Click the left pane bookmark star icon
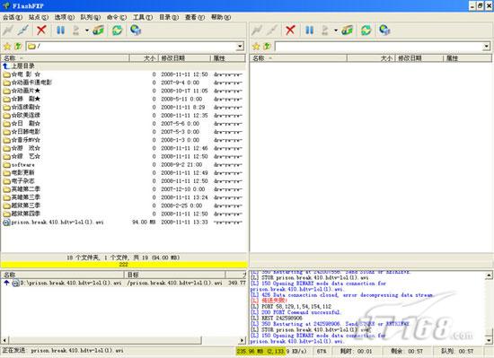Image resolution: width=494 pixels, height=358 pixels. [7, 47]
